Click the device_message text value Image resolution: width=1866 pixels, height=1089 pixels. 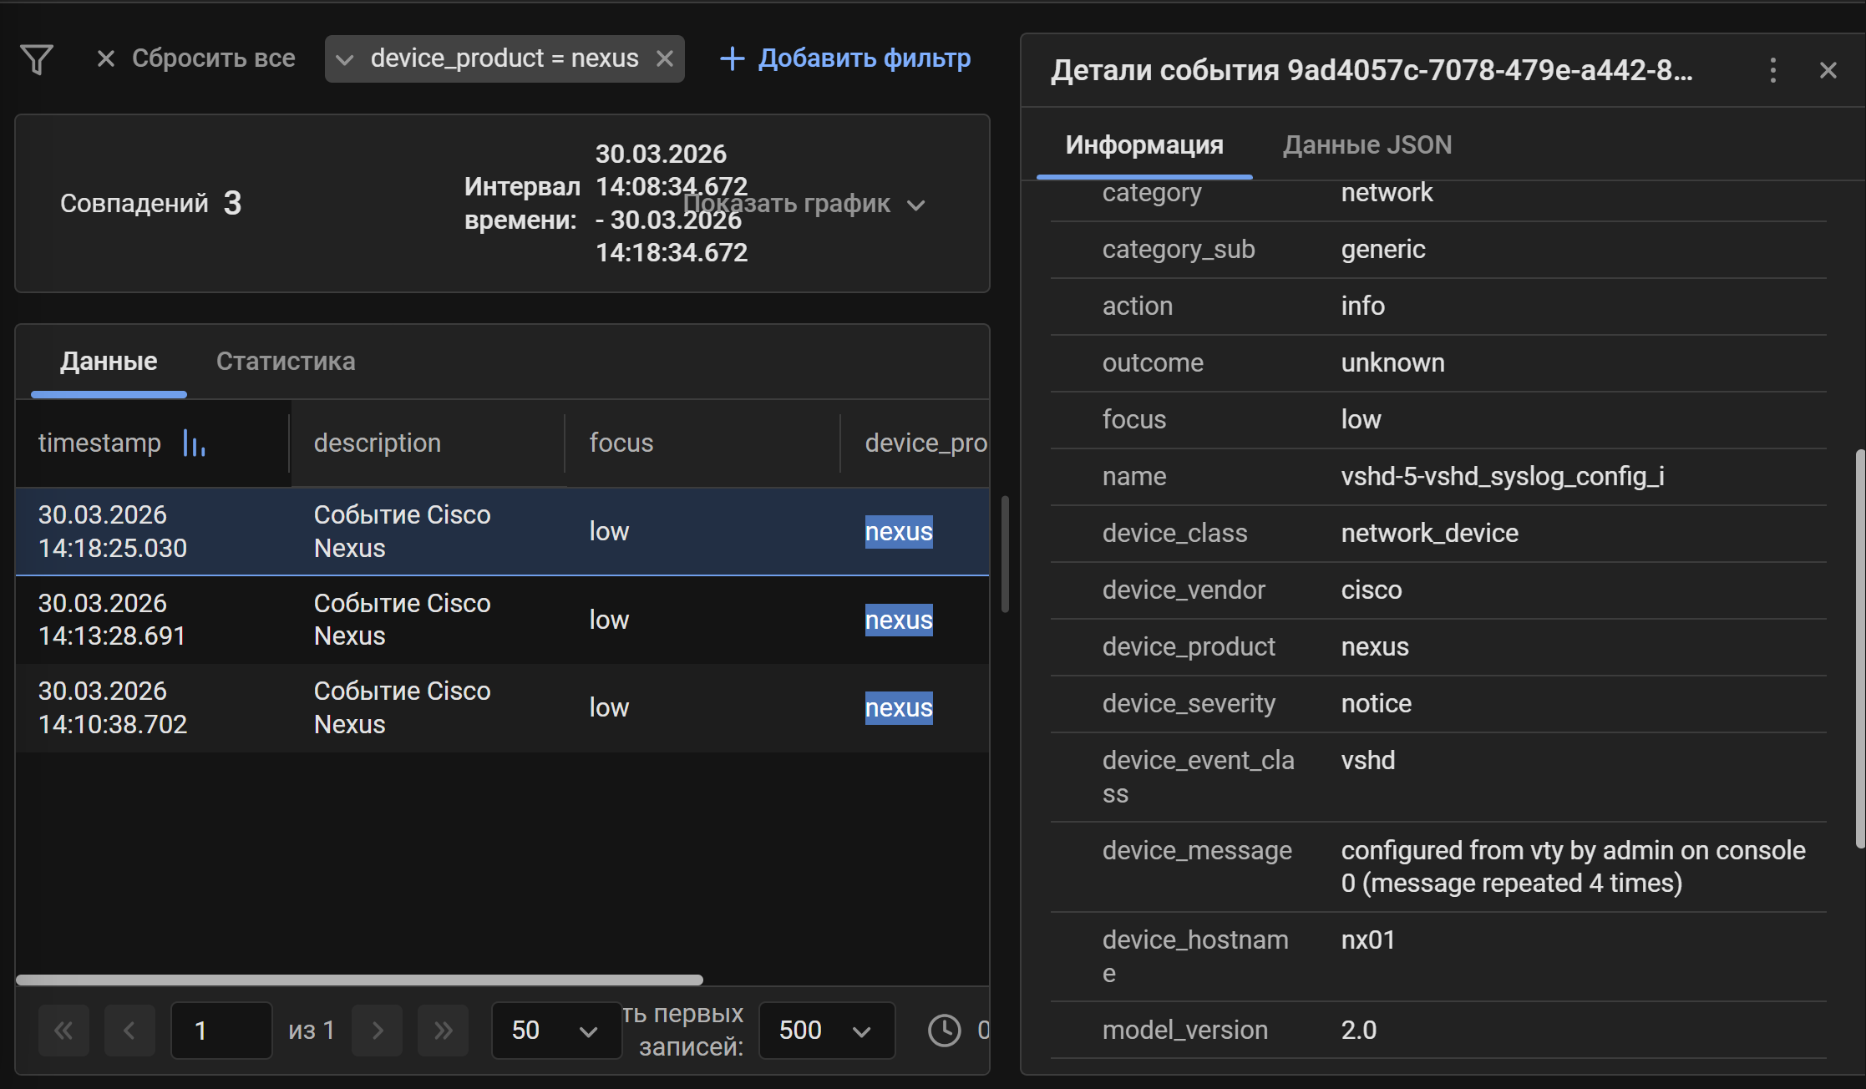(x=1574, y=867)
